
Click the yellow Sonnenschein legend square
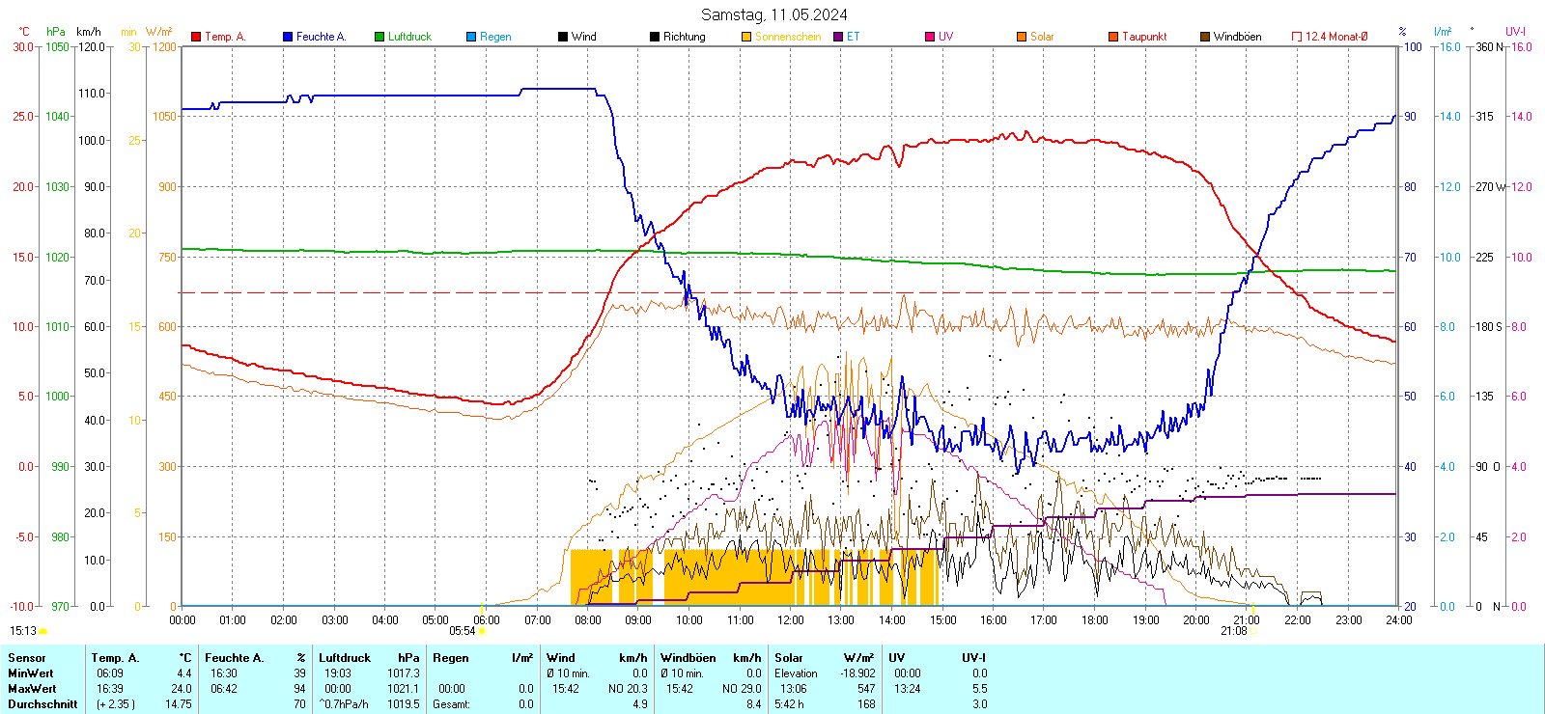pos(746,37)
